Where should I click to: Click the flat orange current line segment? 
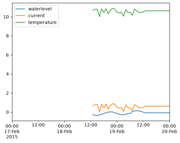click(x=157, y=106)
